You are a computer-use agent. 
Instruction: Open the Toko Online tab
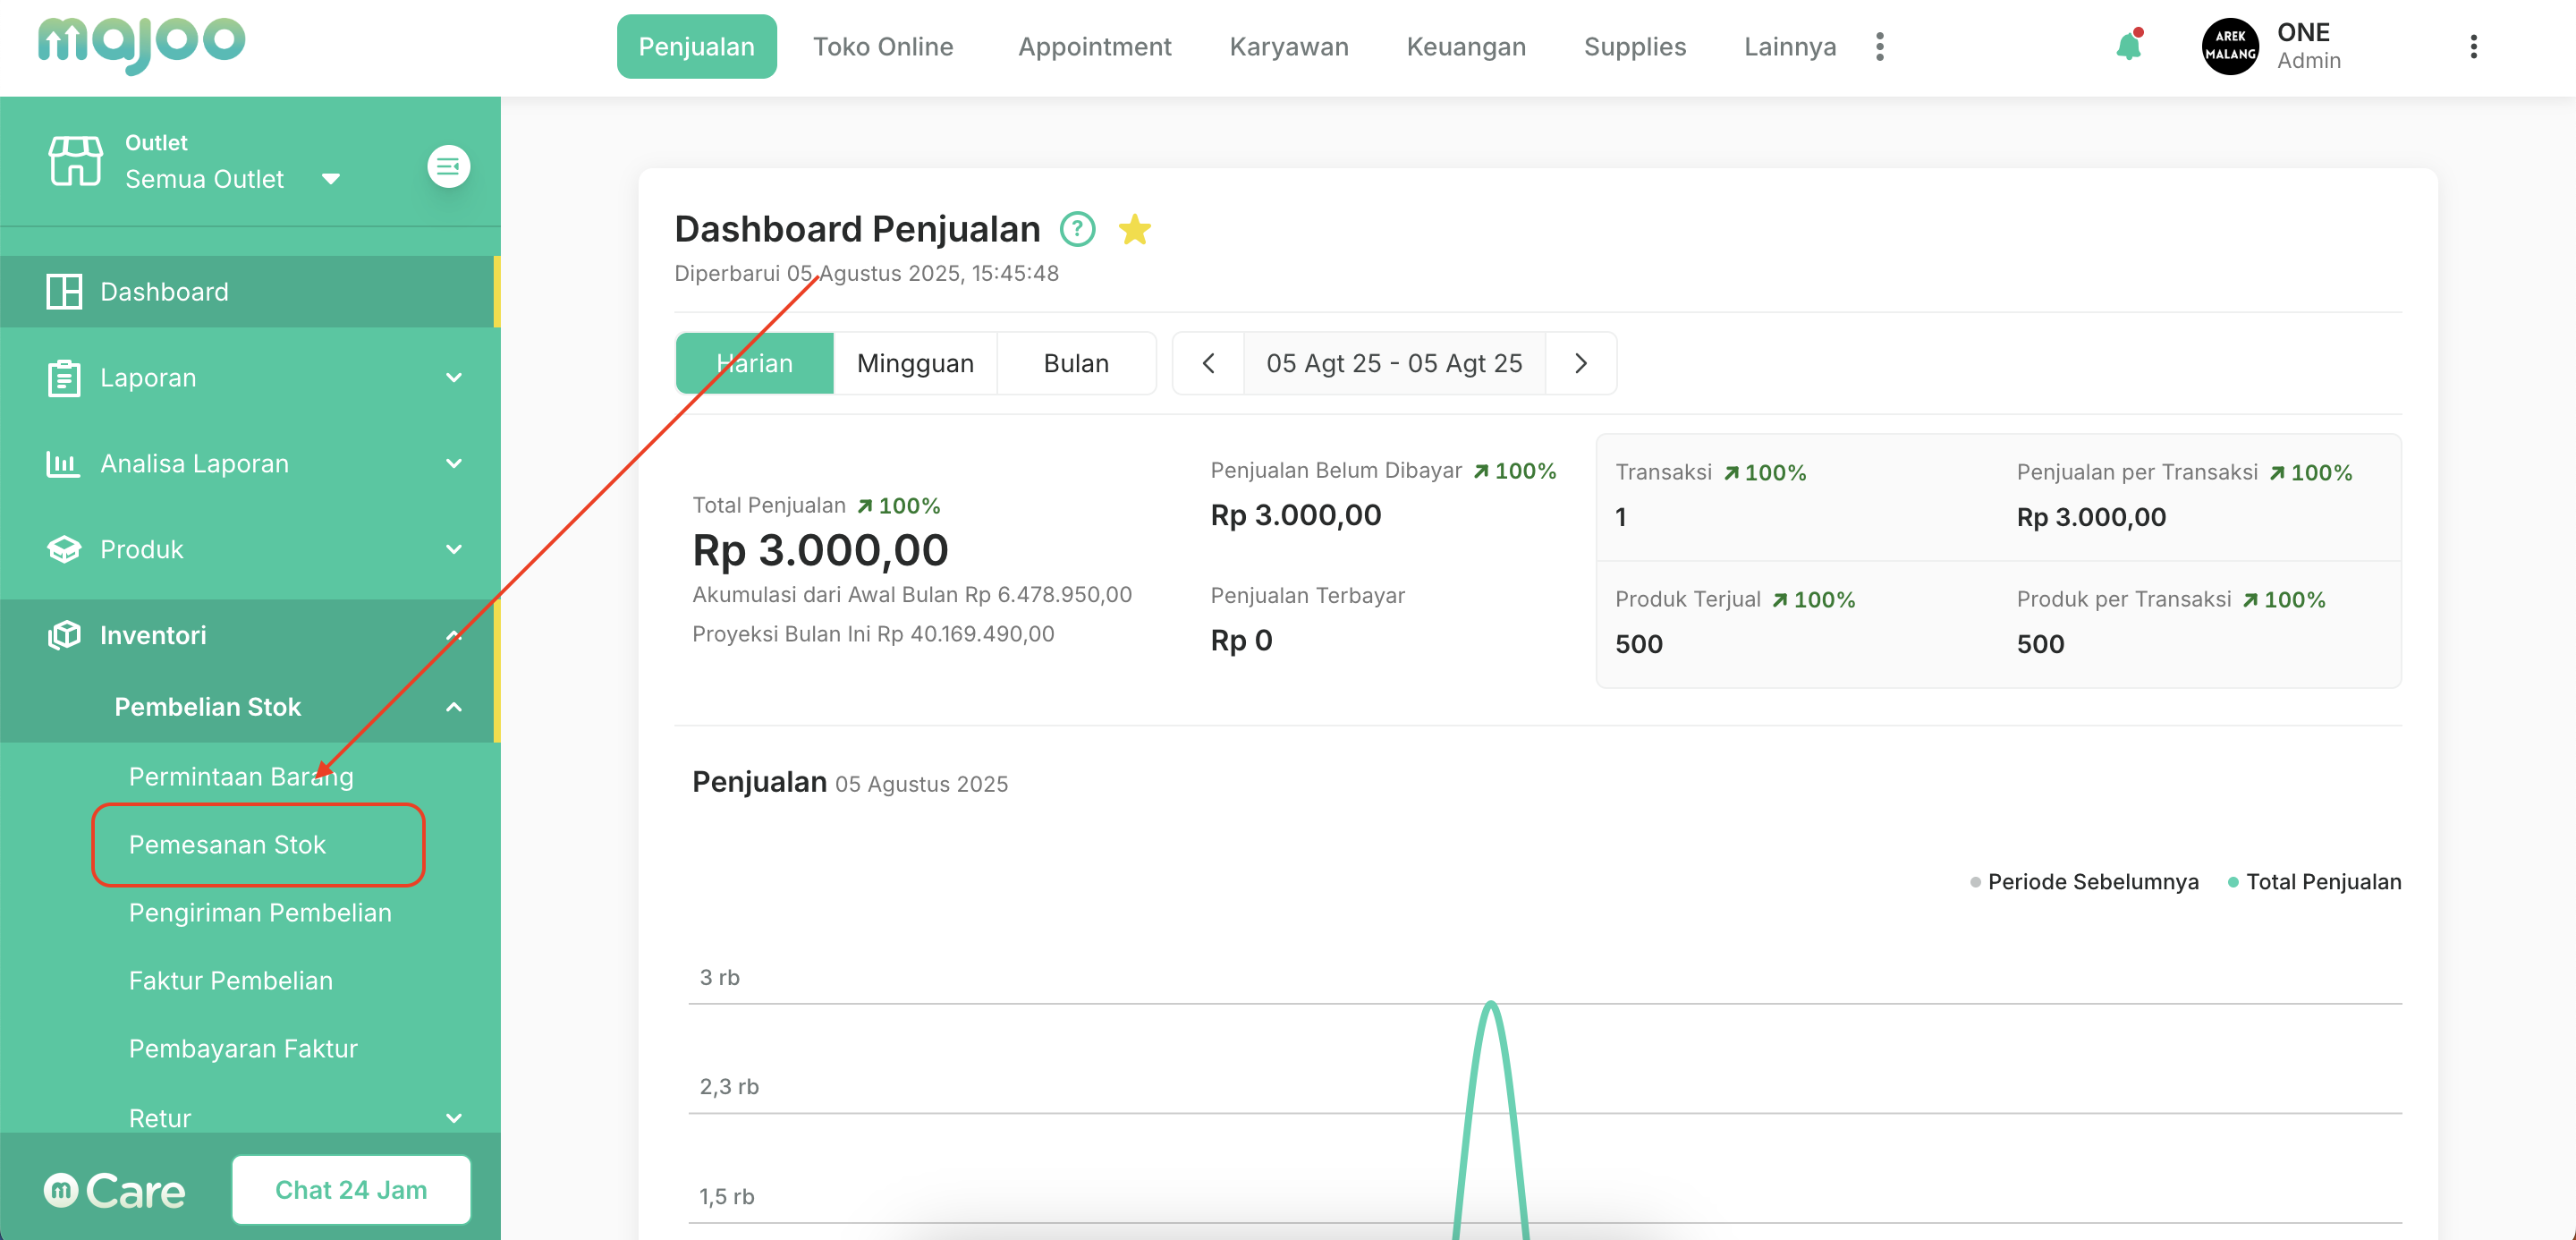(883, 47)
